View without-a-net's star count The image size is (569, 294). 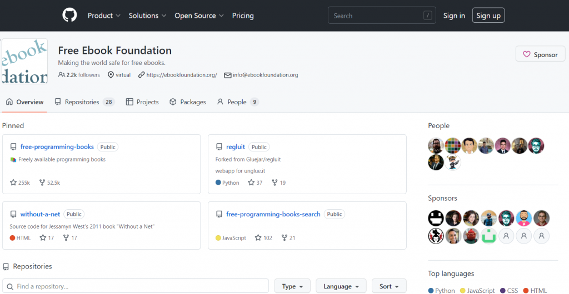47,238
